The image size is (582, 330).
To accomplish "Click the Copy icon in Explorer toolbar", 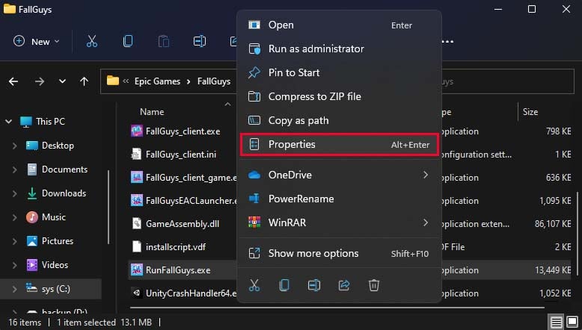I will [x=128, y=41].
